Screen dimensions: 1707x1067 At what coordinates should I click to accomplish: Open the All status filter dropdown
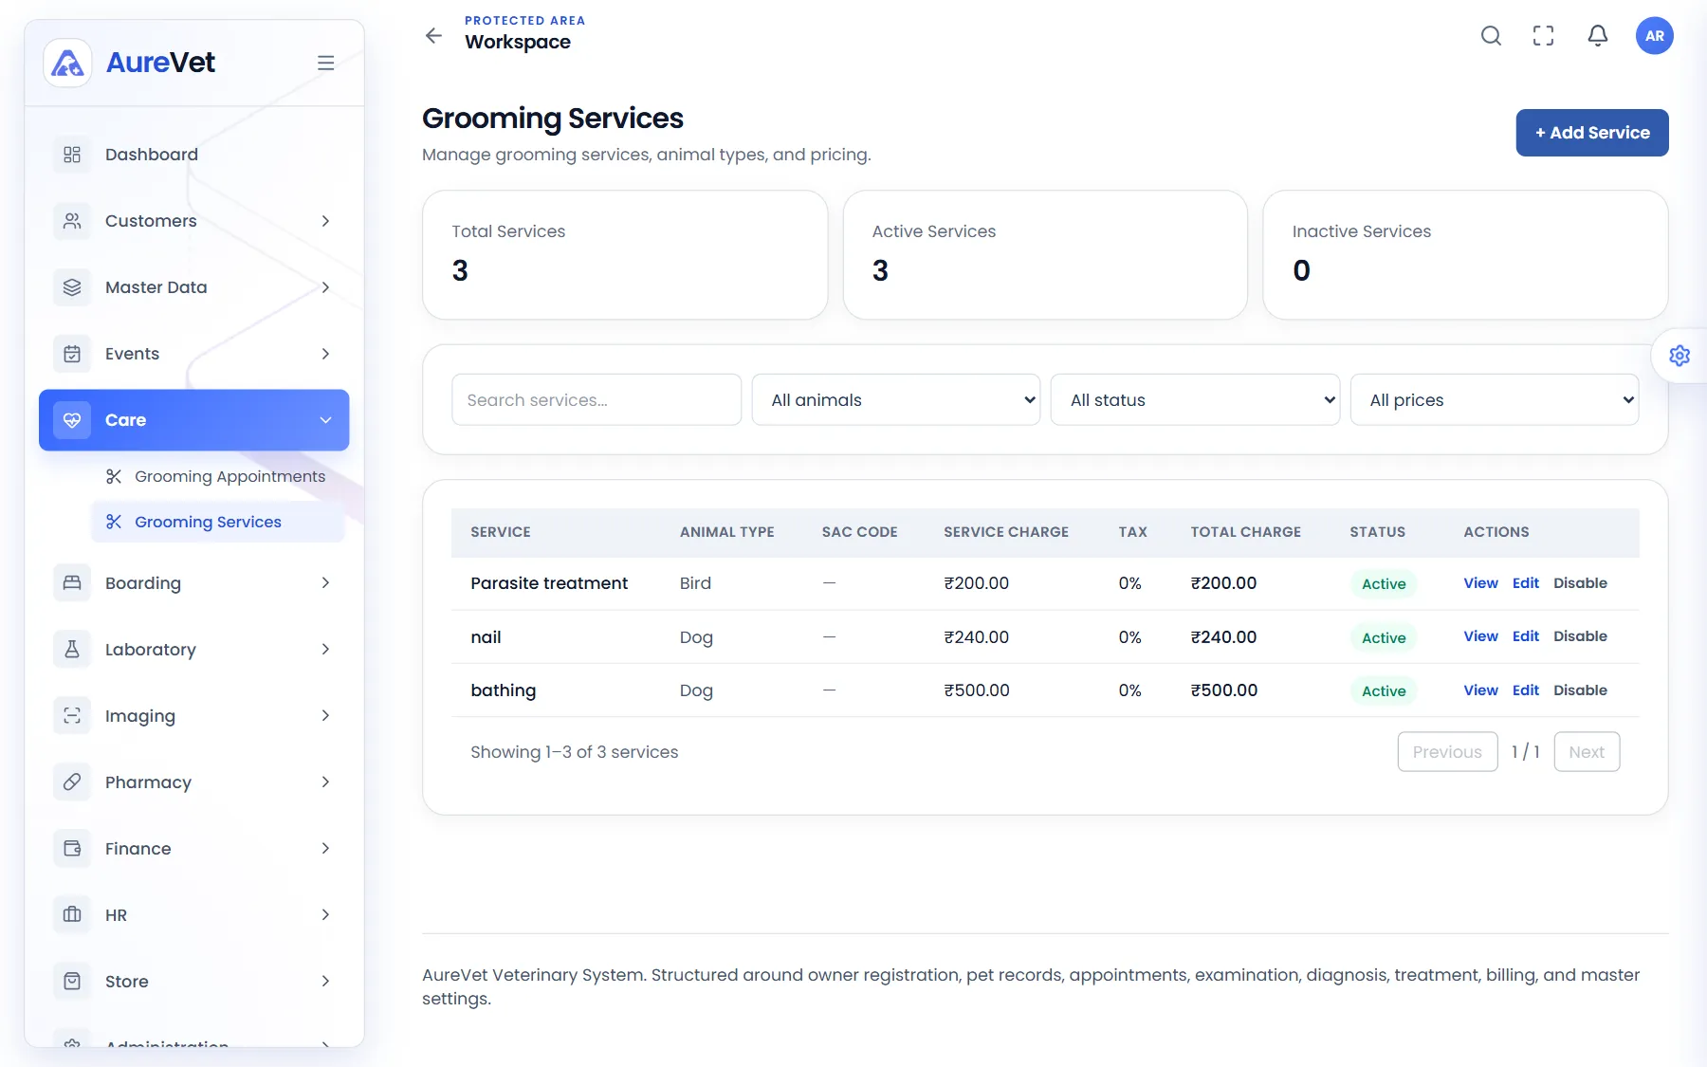[1195, 399]
